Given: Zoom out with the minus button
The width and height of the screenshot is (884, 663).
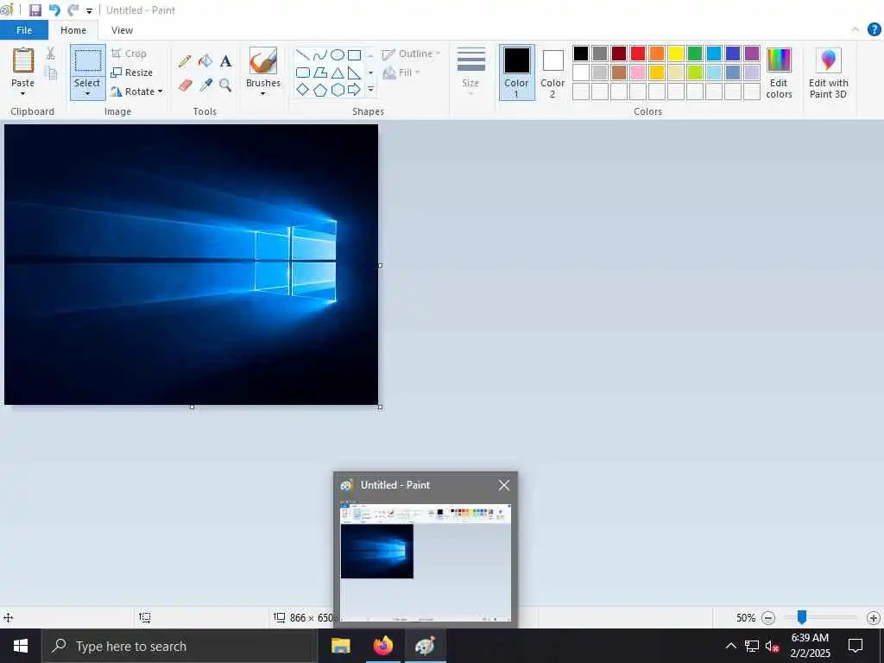Looking at the screenshot, I should click(x=767, y=618).
